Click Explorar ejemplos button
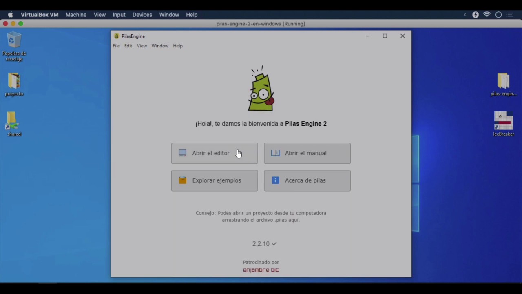522x294 pixels. click(x=215, y=180)
